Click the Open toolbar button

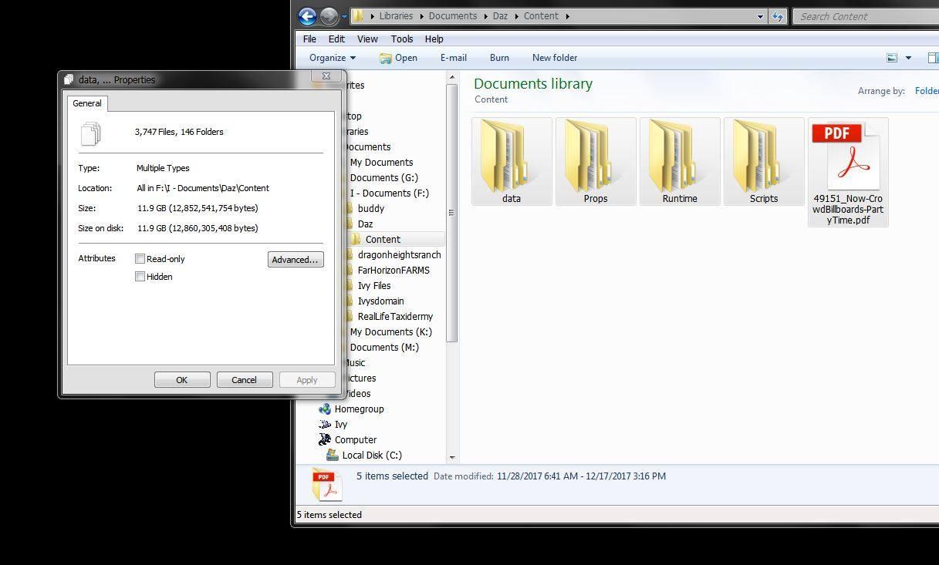pyautogui.click(x=398, y=58)
